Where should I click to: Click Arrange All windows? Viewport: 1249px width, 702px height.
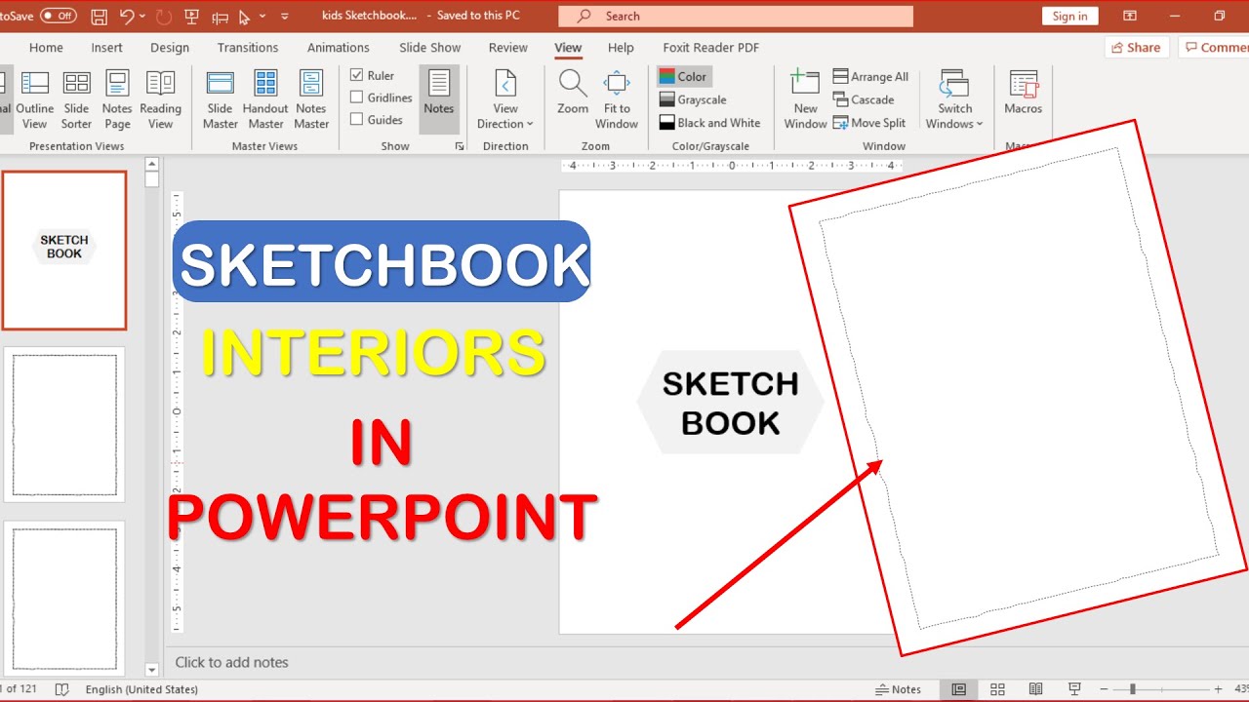(870, 76)
